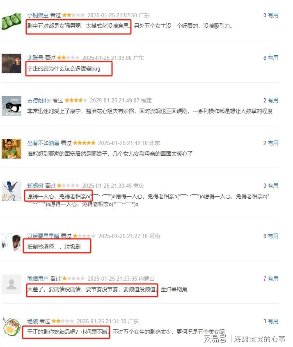Mark 此账号's review as 有用

coord(273,58)
